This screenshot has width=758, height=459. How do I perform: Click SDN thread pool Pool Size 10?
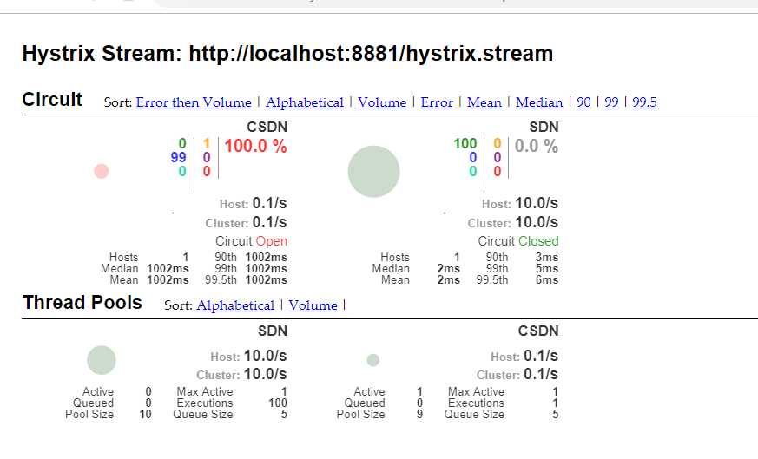pyautogui.click(x=146, y=415)
